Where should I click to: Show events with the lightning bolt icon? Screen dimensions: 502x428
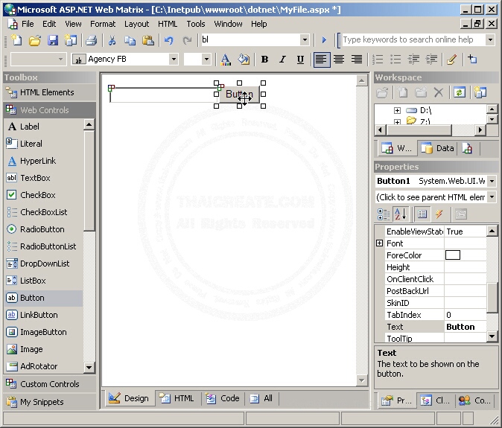click(439, 214)
